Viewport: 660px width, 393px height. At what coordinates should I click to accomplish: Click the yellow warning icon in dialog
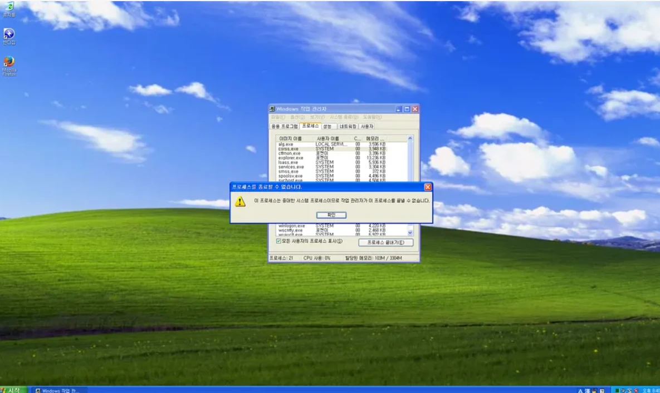(x=241, y=202)
